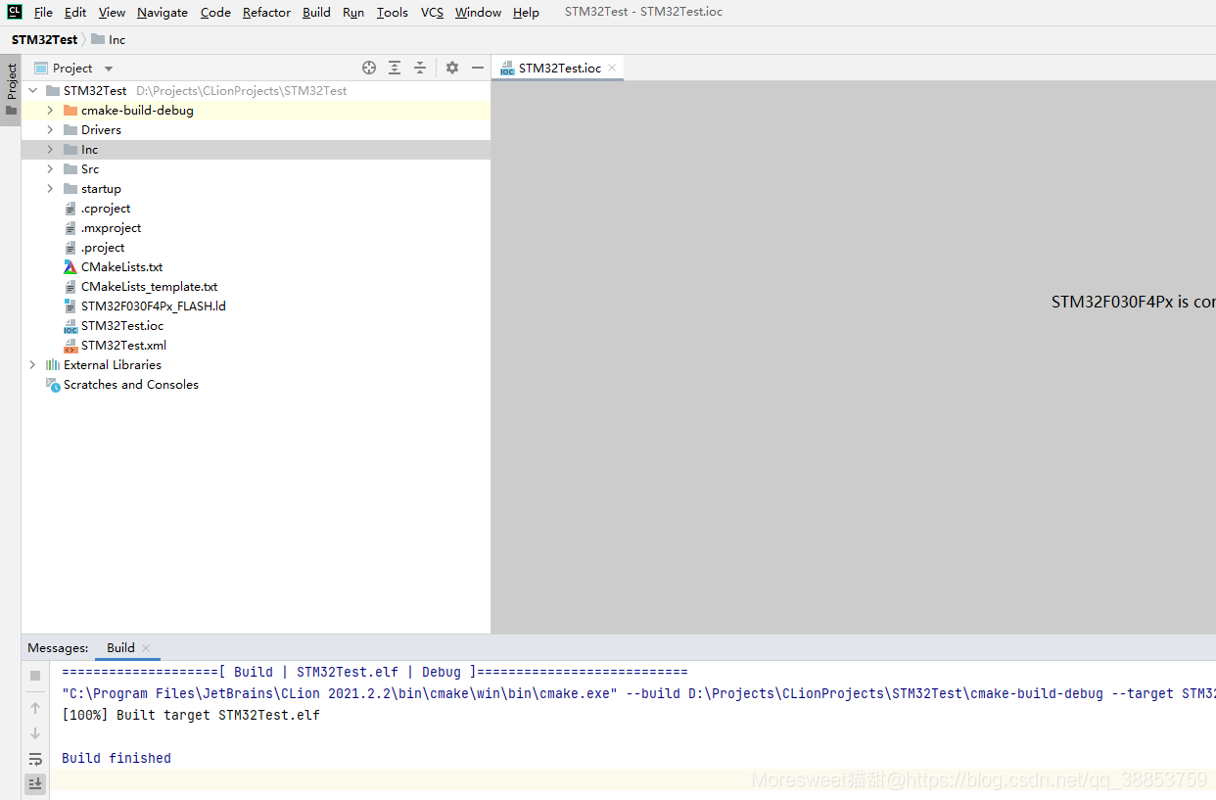This screenshot has width=1216, height=800.
Task: Hide the Project tool window
Action: coord(478,68)
